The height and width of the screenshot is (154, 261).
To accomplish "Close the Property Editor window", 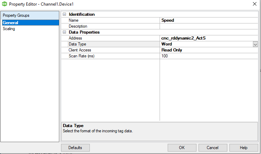I will [x=255, y=4].
